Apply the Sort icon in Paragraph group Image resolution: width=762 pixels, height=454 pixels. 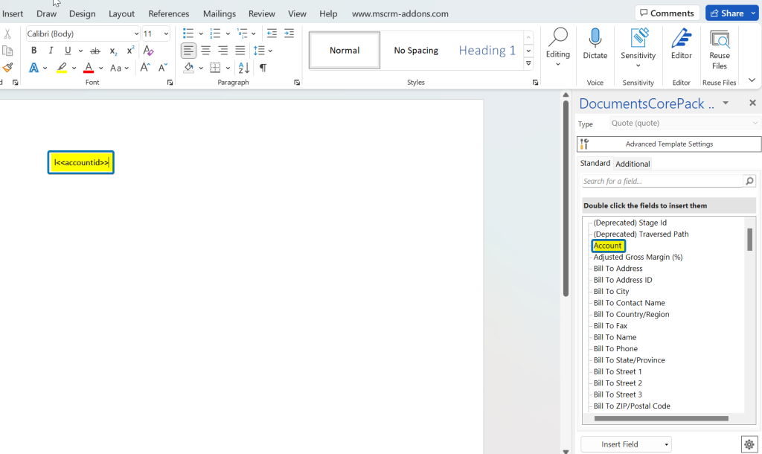click(243, 68)
